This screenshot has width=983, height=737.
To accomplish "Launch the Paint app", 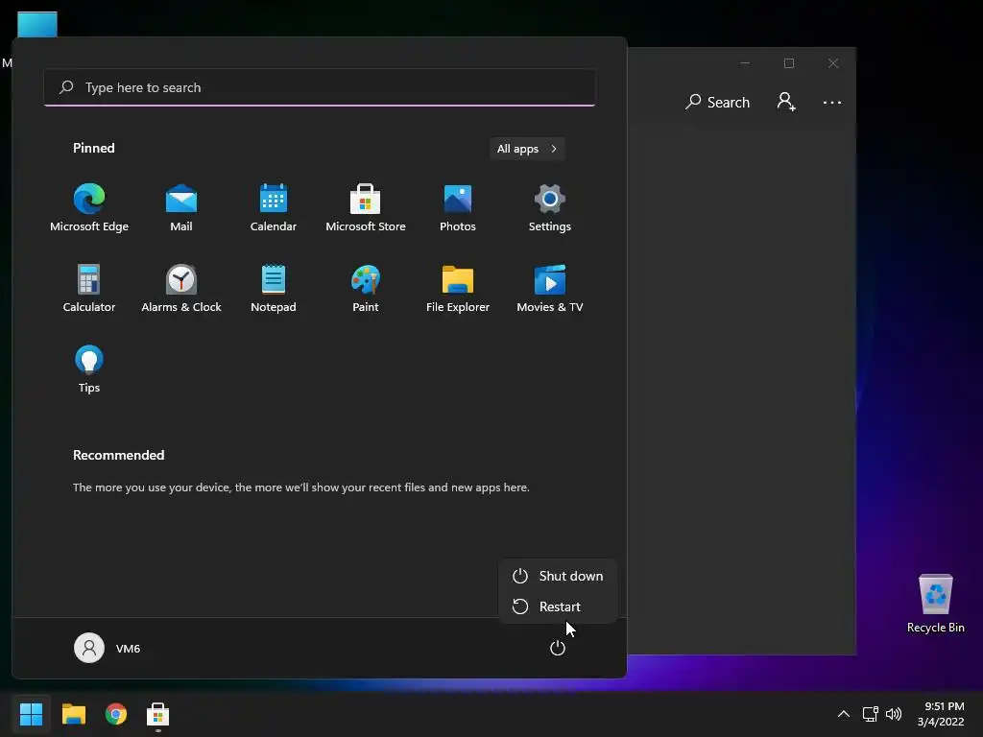I will pos(366,288).
